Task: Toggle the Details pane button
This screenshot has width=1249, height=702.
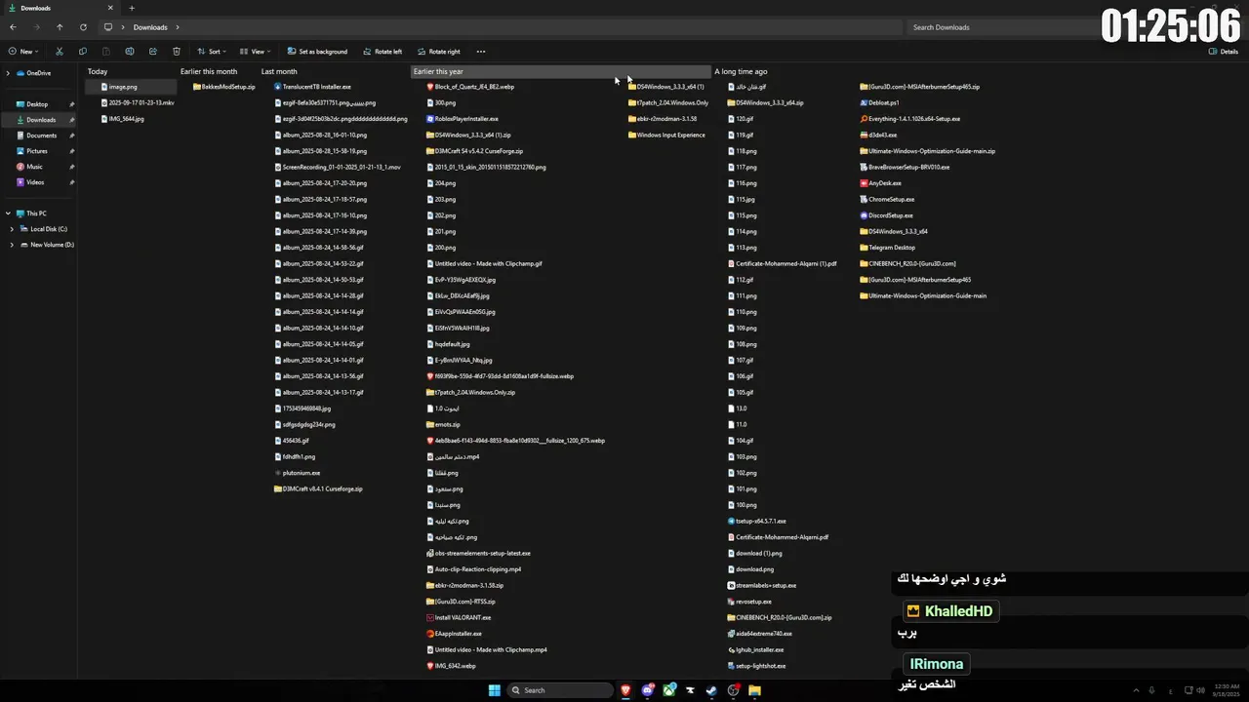Action: coord(1224,52)
